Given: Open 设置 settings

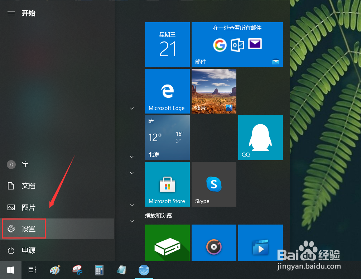Looking at the screenshot, I should (57, 229).
